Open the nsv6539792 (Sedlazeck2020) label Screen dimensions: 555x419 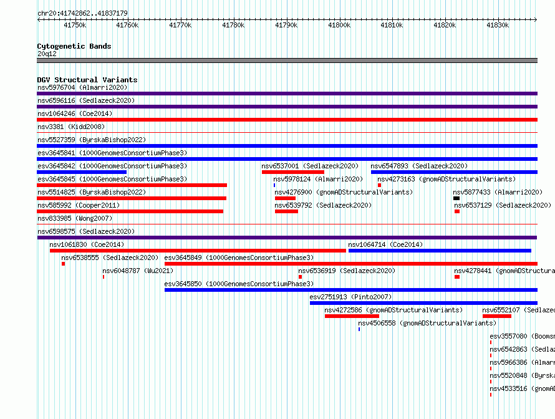(323, 205)
